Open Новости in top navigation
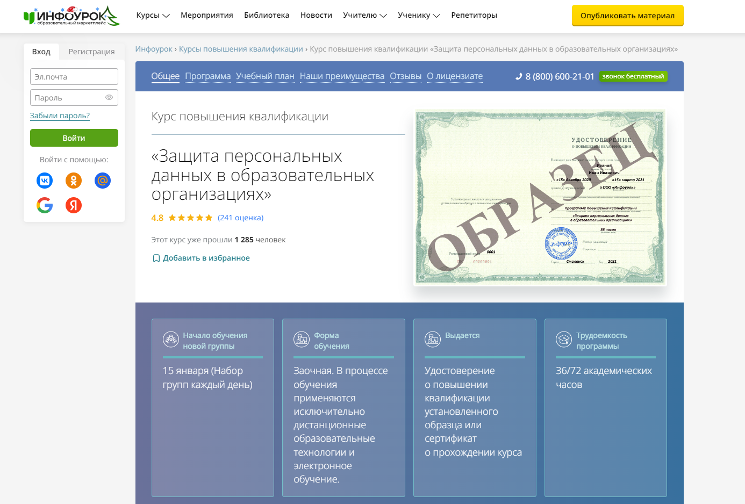Screen dimensions: 745x504 tap(316, 15)
